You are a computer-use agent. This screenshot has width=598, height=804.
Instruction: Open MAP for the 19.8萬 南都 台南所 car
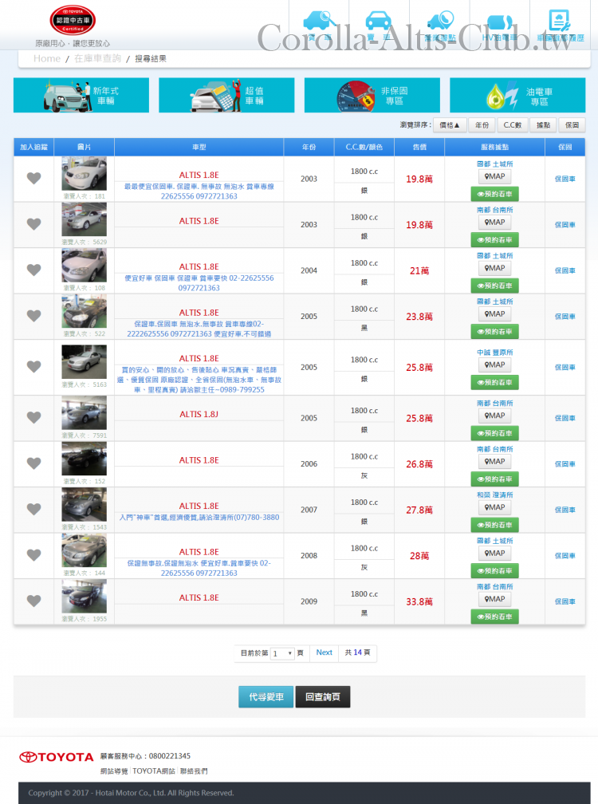pos(494,222)
